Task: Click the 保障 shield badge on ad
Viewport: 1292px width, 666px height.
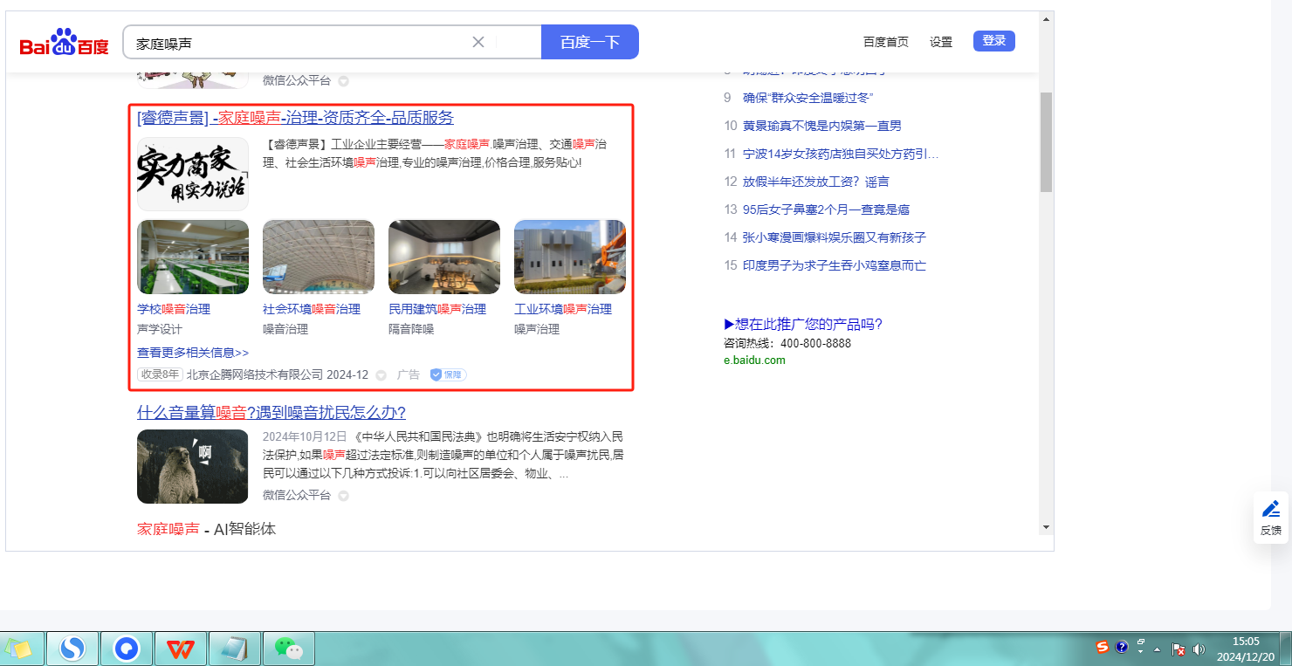Action: [448, 374]
